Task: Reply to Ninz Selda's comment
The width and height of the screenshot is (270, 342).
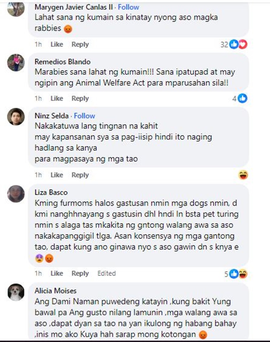Action: pyautogui.click(x=80, y=175)
